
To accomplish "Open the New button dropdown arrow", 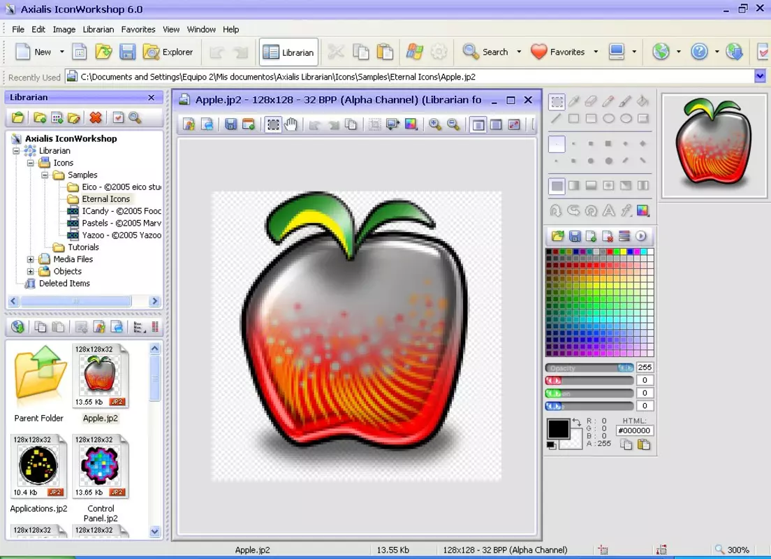I will 62,52.
